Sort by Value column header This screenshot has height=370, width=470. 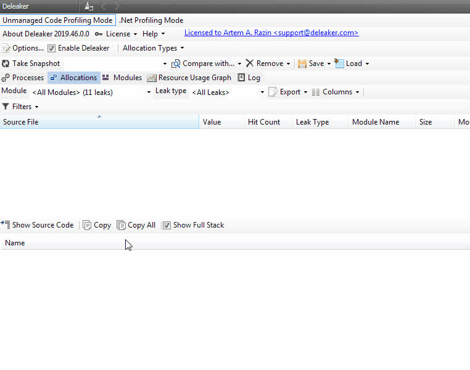click(x=221, y=122)
